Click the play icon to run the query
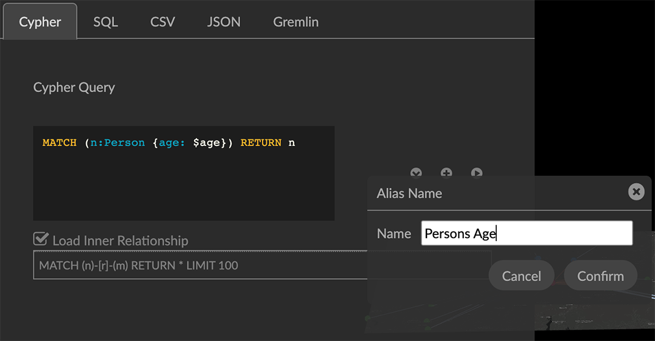655x341 pixels. pos(477,173)
